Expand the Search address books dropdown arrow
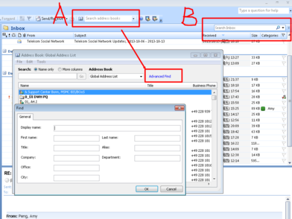292x219 pixels. point(133,19)
